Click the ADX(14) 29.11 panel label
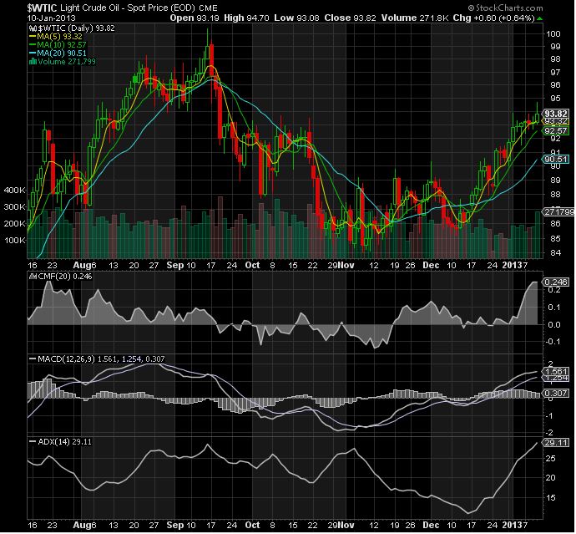The image size is (576, 534). [64, 442]
